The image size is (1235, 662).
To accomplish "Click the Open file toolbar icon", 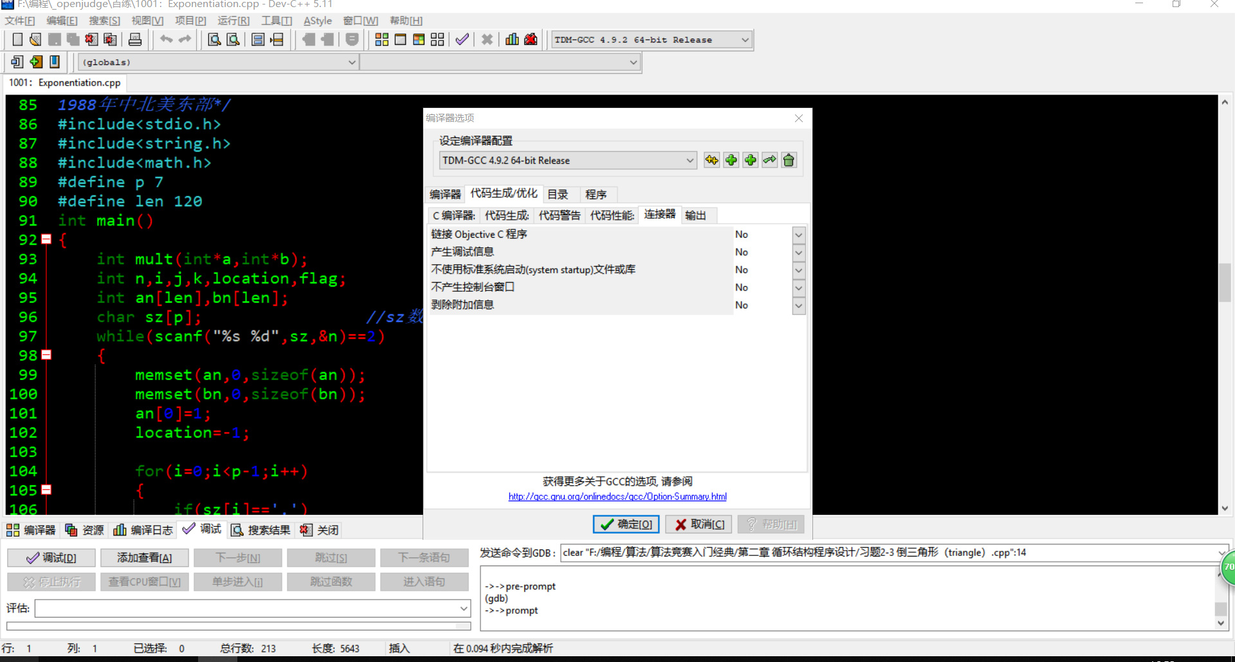I will 35,40.
